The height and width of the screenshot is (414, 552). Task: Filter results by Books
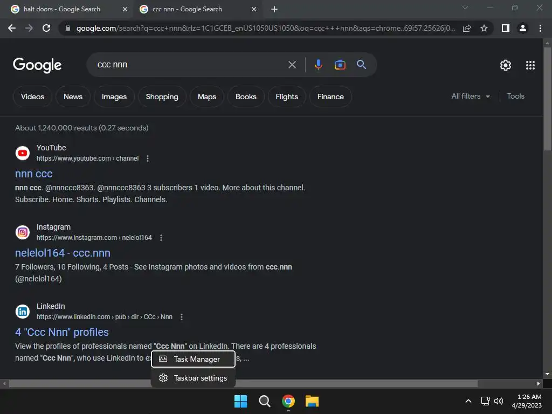(246, 96)
